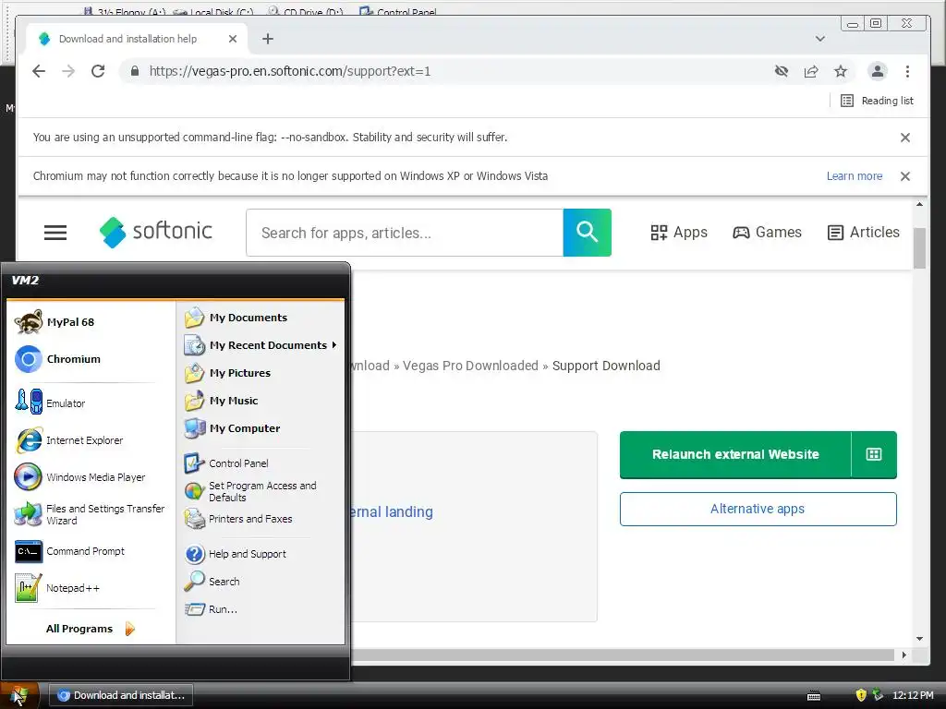This screenshot has width=946, height=709.
Task: Open the Reading list panel
Action: click(878, 101)
